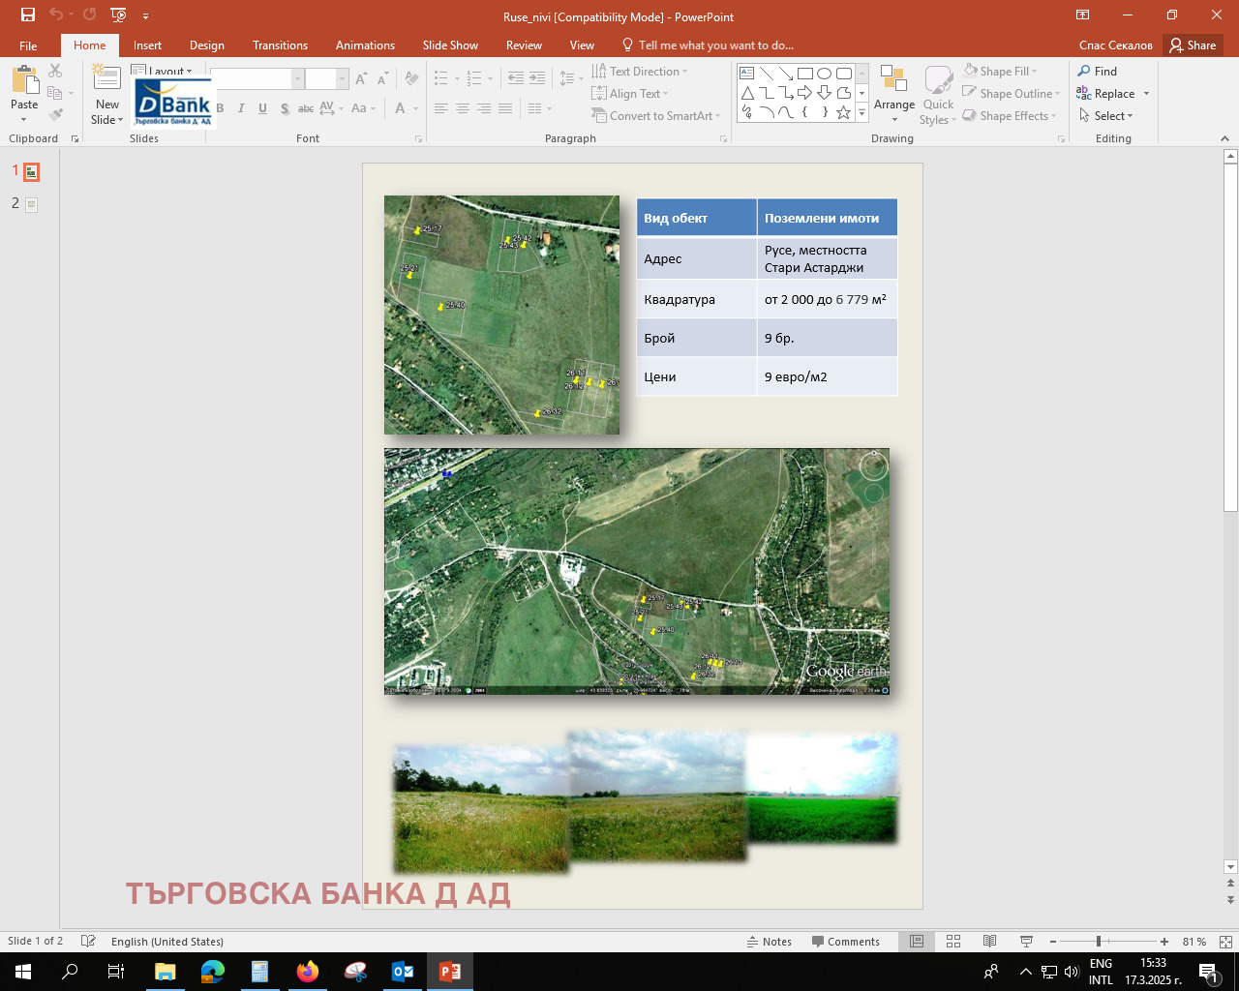
Task: Open the Design tab
Action: (206, 45)
